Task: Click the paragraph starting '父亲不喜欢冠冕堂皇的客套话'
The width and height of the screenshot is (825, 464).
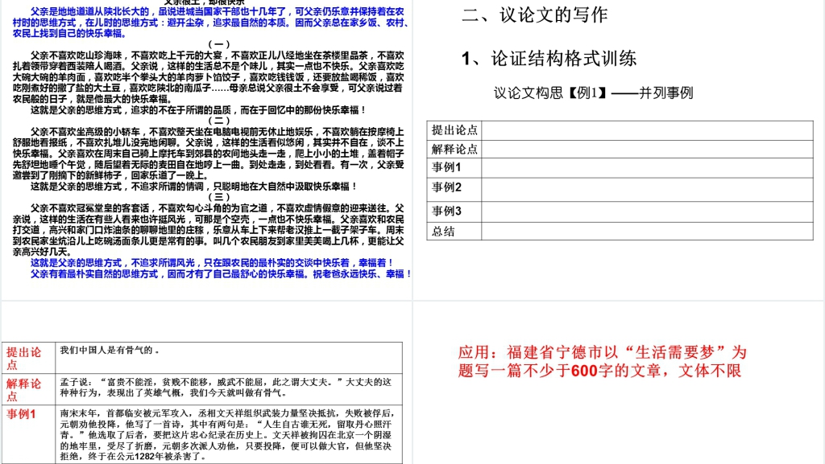Action: pyautogui.click(x=209, y=230)
